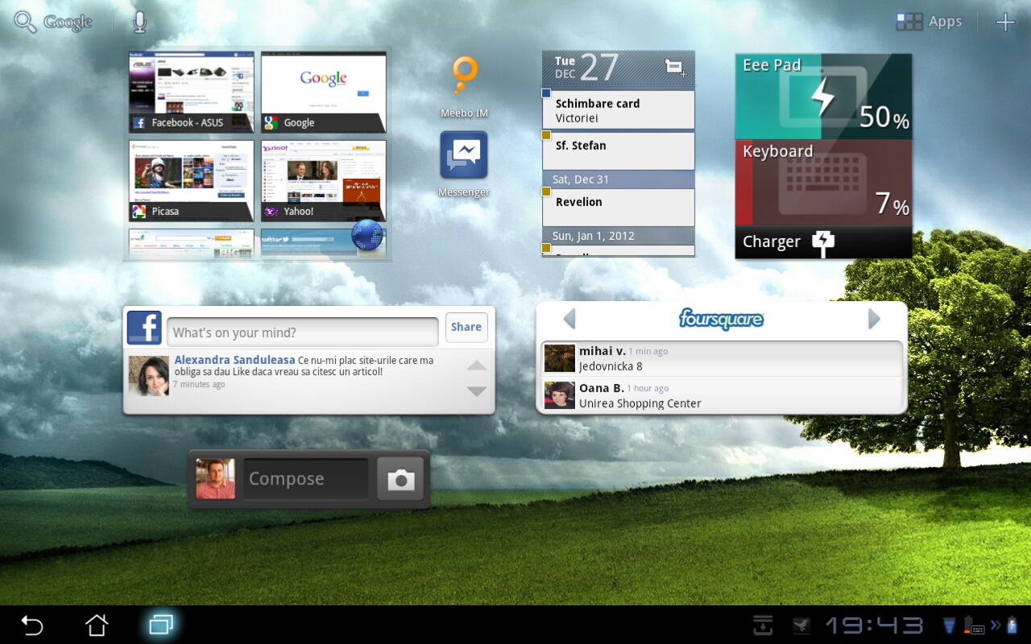Launch Facebook Messenger app
1031x644 pixels.
point(464,165)
